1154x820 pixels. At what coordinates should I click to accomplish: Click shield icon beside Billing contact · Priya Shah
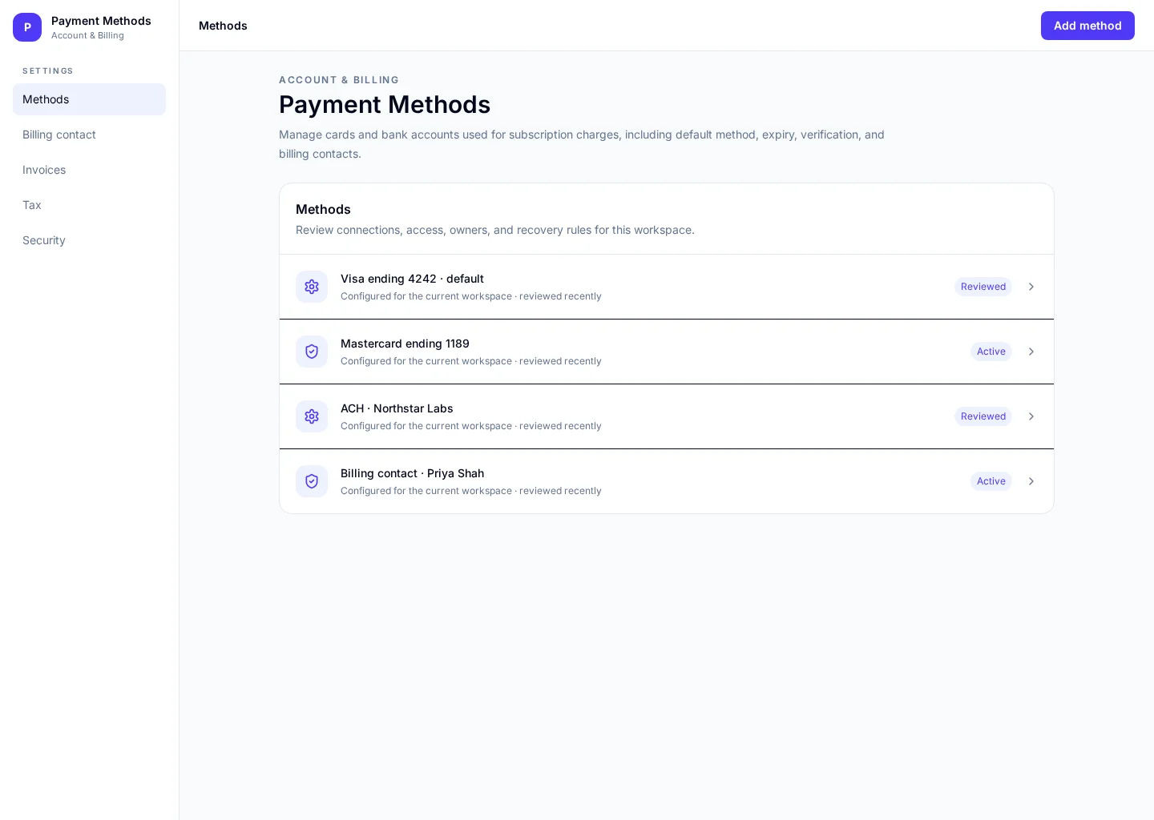click(x=312, y=481)
